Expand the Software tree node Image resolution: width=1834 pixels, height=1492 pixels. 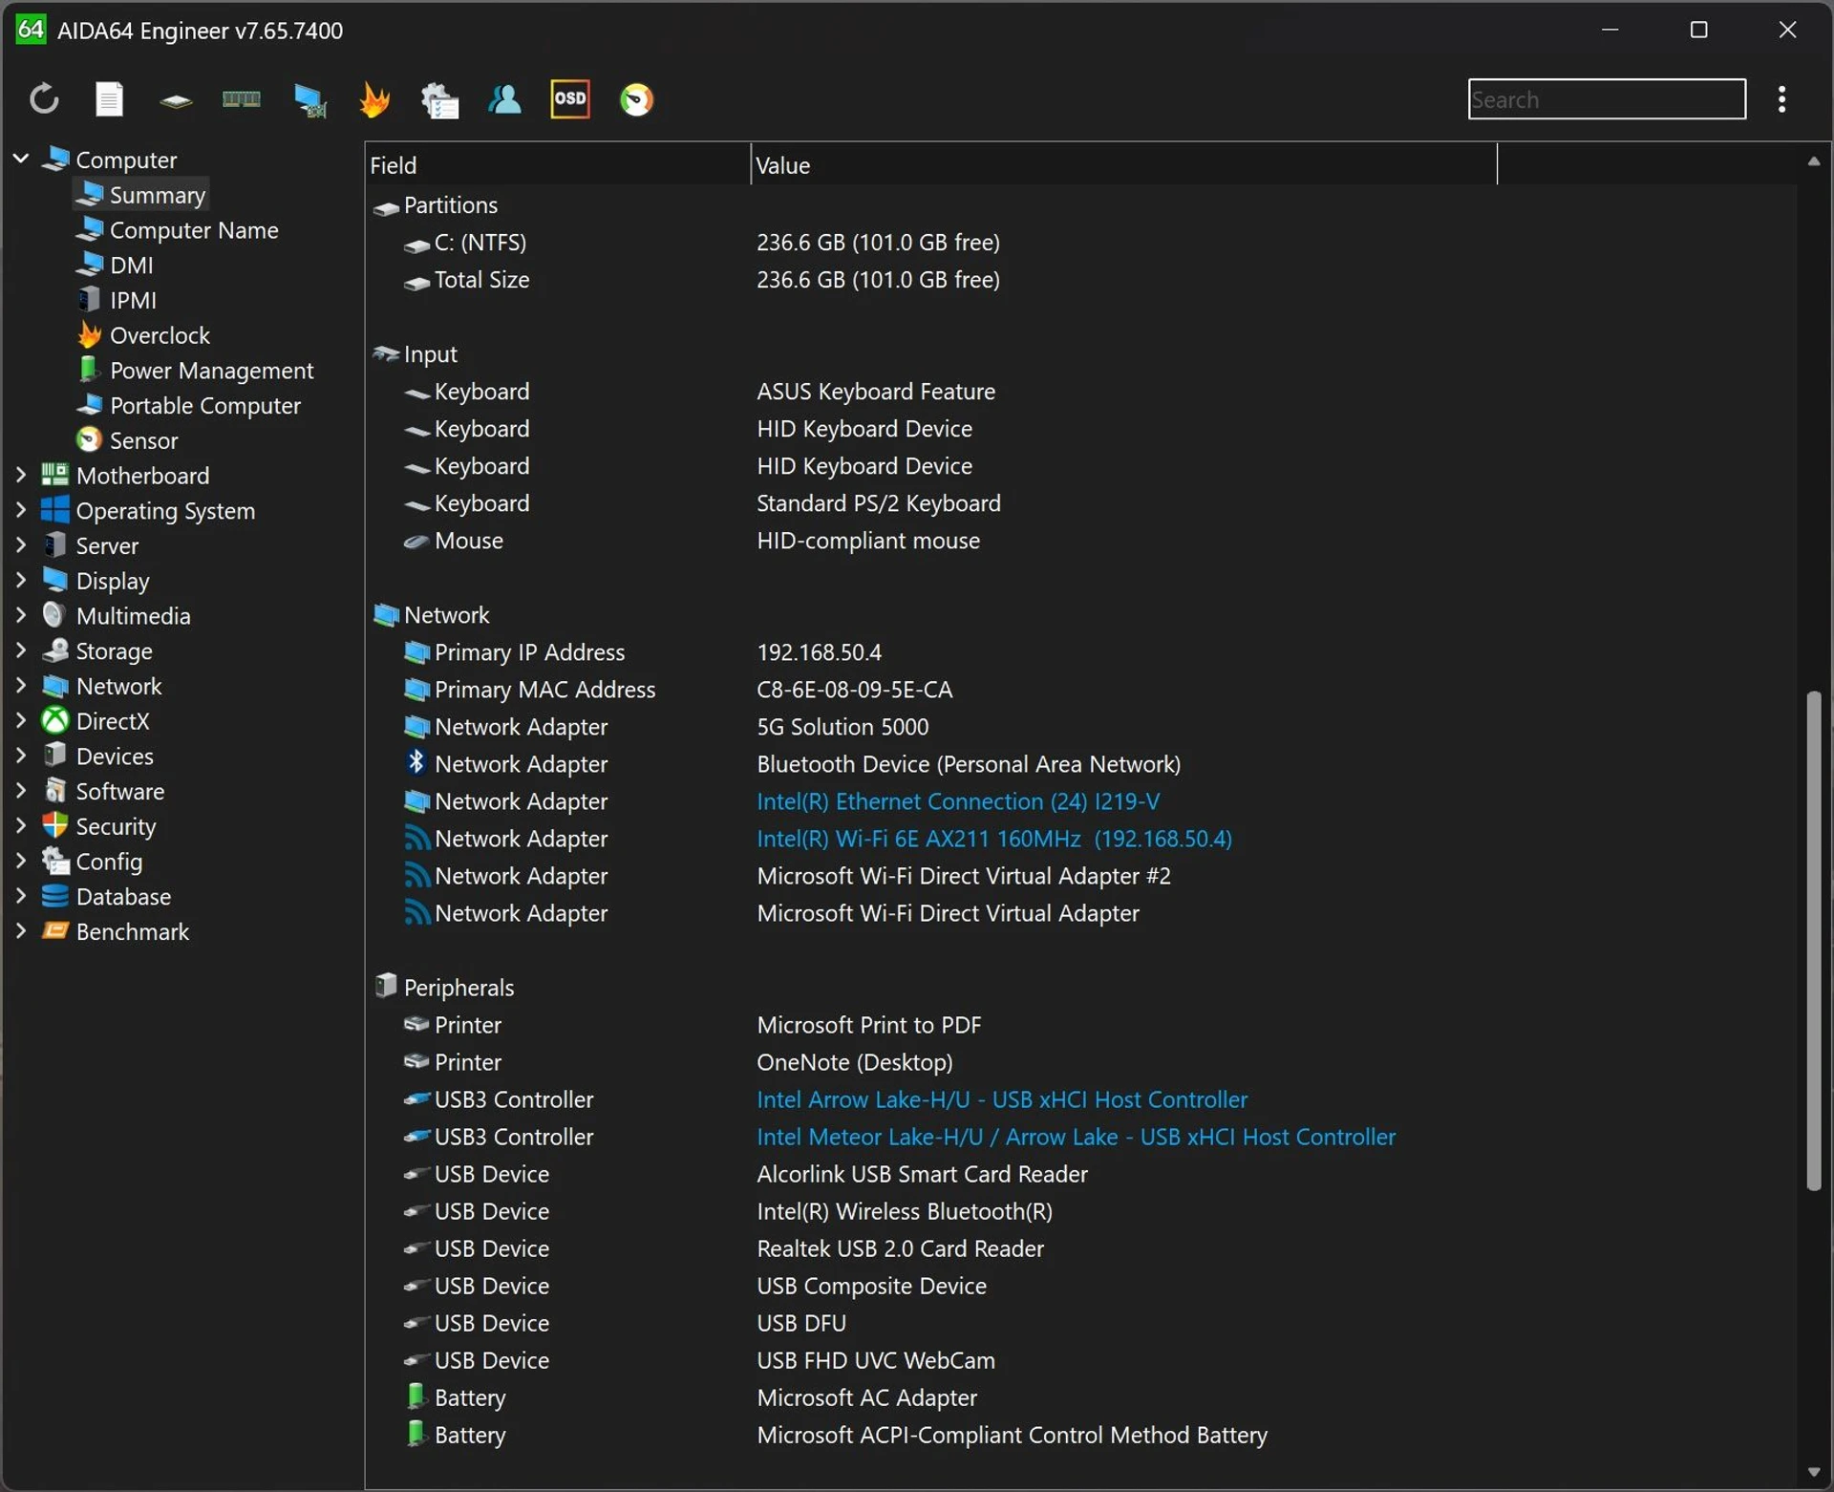(x=21, y=791)
